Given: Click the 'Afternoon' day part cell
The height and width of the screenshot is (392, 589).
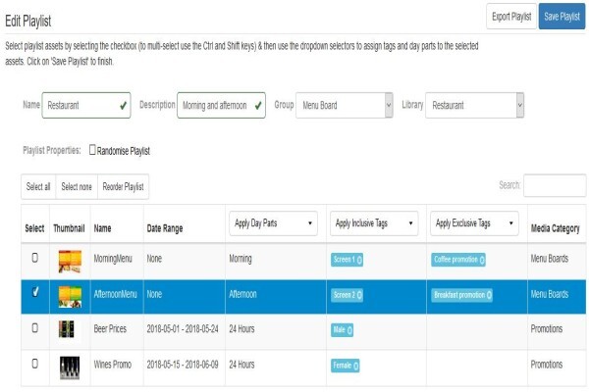Looking at the screenshot, I should click(243, 294).
